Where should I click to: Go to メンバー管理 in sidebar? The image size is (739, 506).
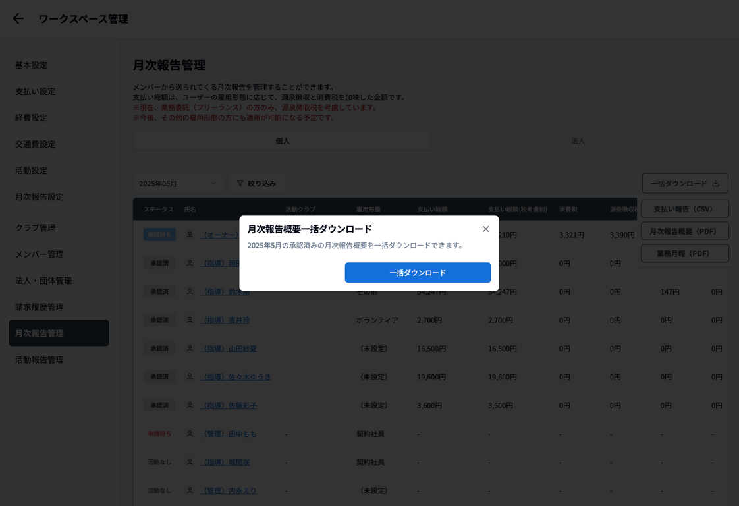(40, 254)
